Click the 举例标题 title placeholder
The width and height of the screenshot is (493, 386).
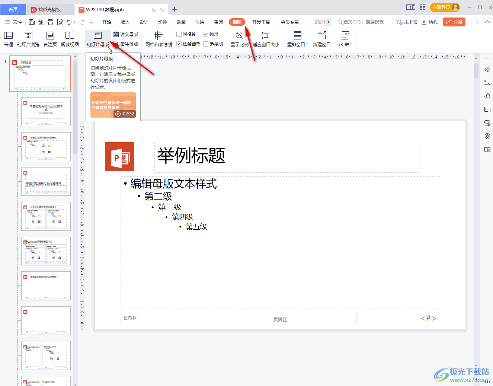pyautogui.click(x=287, y=157)
